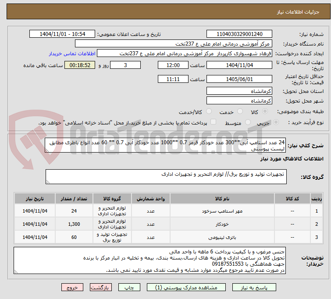The height and width of the screenshot is (299, 331).
Task: Click the general description text area
Action: (165, 145)
